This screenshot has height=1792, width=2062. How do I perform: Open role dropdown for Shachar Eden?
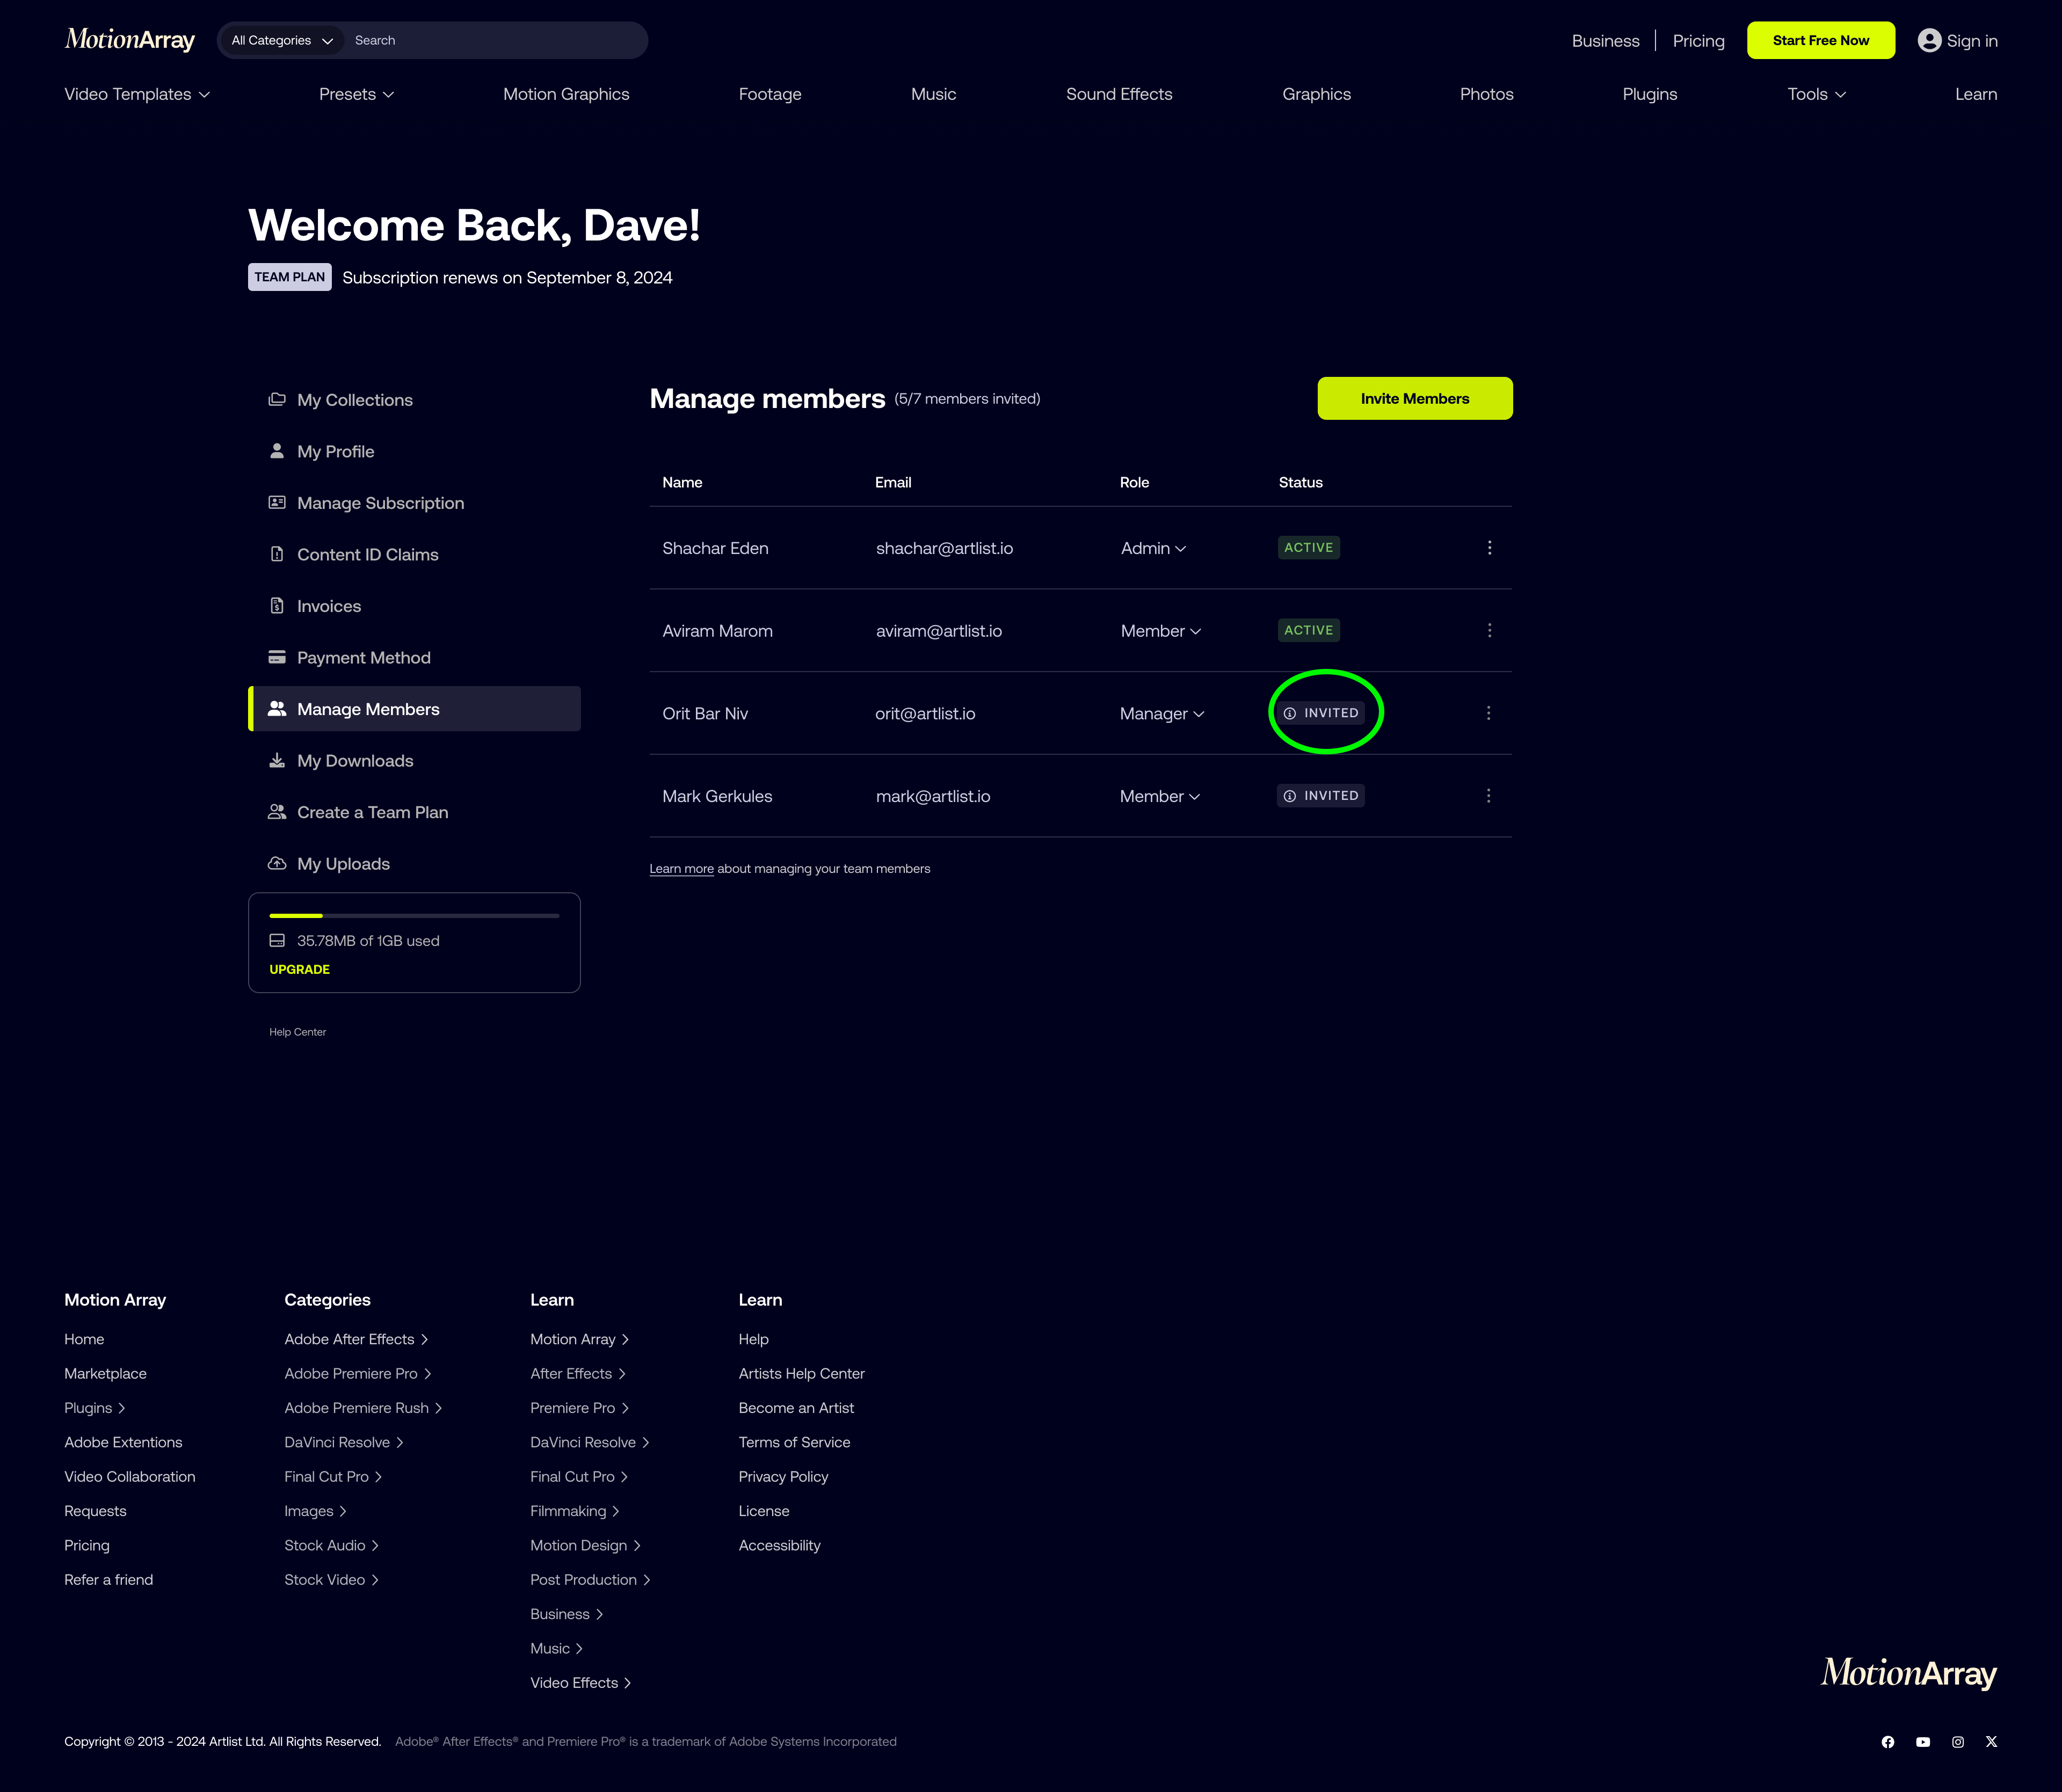coord(1153,548)
